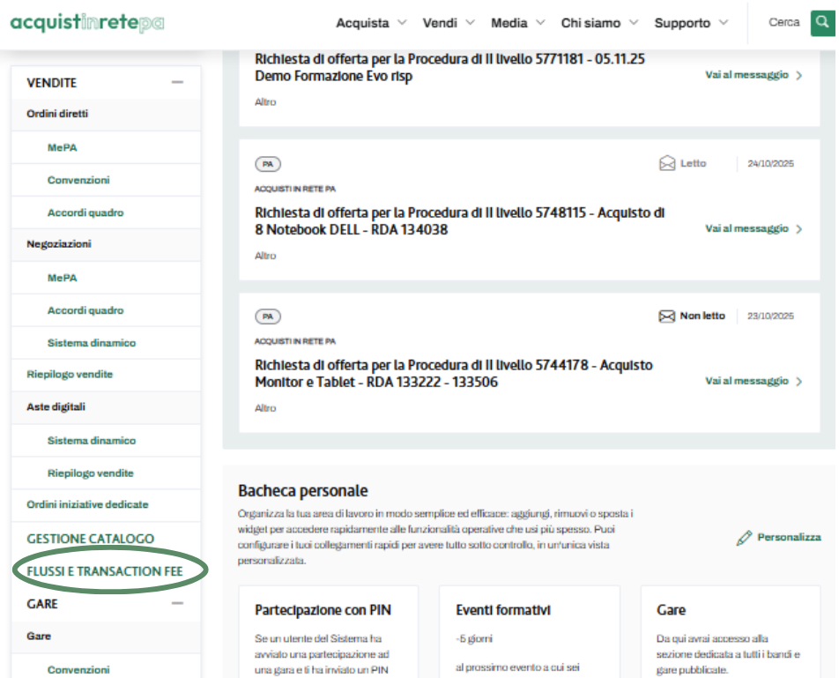This screenshot has height=678, width=839.
Task: Open the Chi siamo menu
Action: (x=599, y=23)
